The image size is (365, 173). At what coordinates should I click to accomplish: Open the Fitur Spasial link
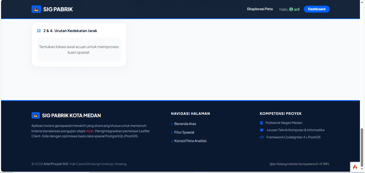coord(184,132)
